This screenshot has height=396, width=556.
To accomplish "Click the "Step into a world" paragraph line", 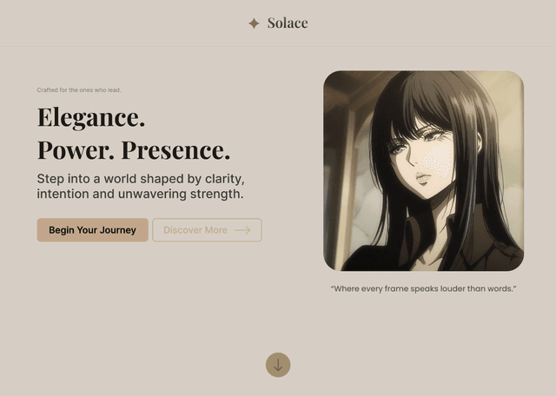I will [x=141, y=179].
